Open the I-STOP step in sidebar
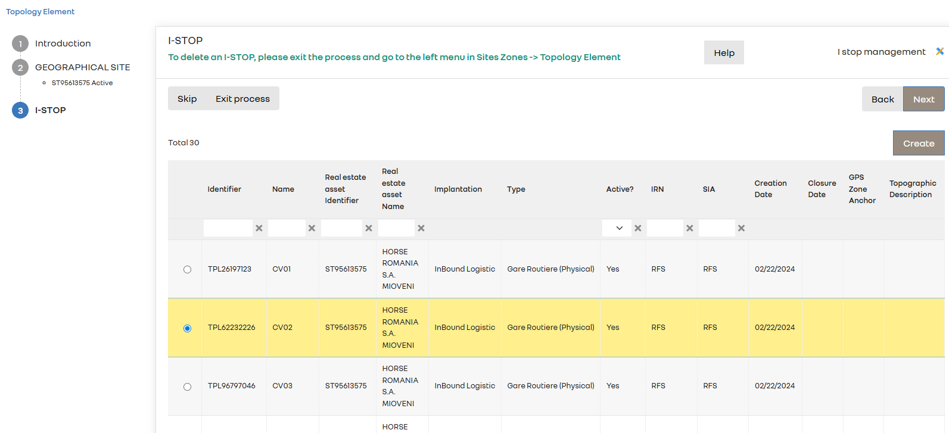The image size is (949, 433). [51, 110]
